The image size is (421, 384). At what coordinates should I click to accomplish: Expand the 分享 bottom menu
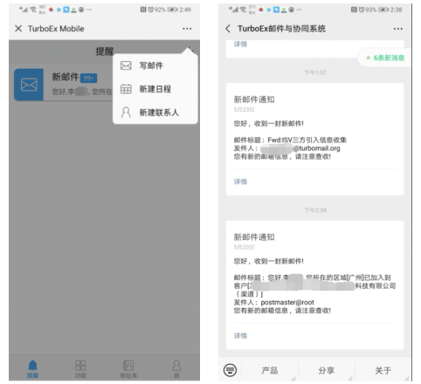click(326, 370)
